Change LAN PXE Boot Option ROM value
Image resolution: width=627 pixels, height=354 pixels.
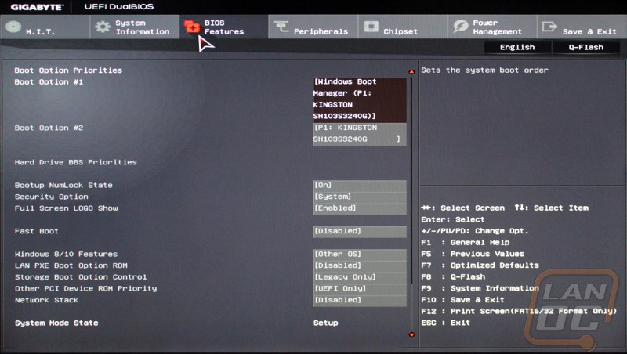coord(360,265)
